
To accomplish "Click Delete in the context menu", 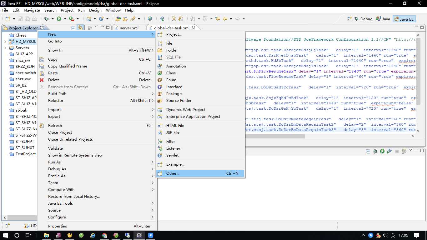I will coord(97,80).
